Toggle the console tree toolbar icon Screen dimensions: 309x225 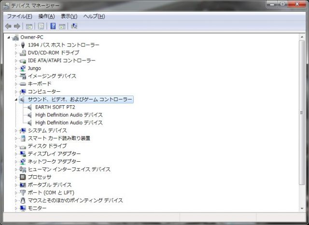[x=29, y=26]
